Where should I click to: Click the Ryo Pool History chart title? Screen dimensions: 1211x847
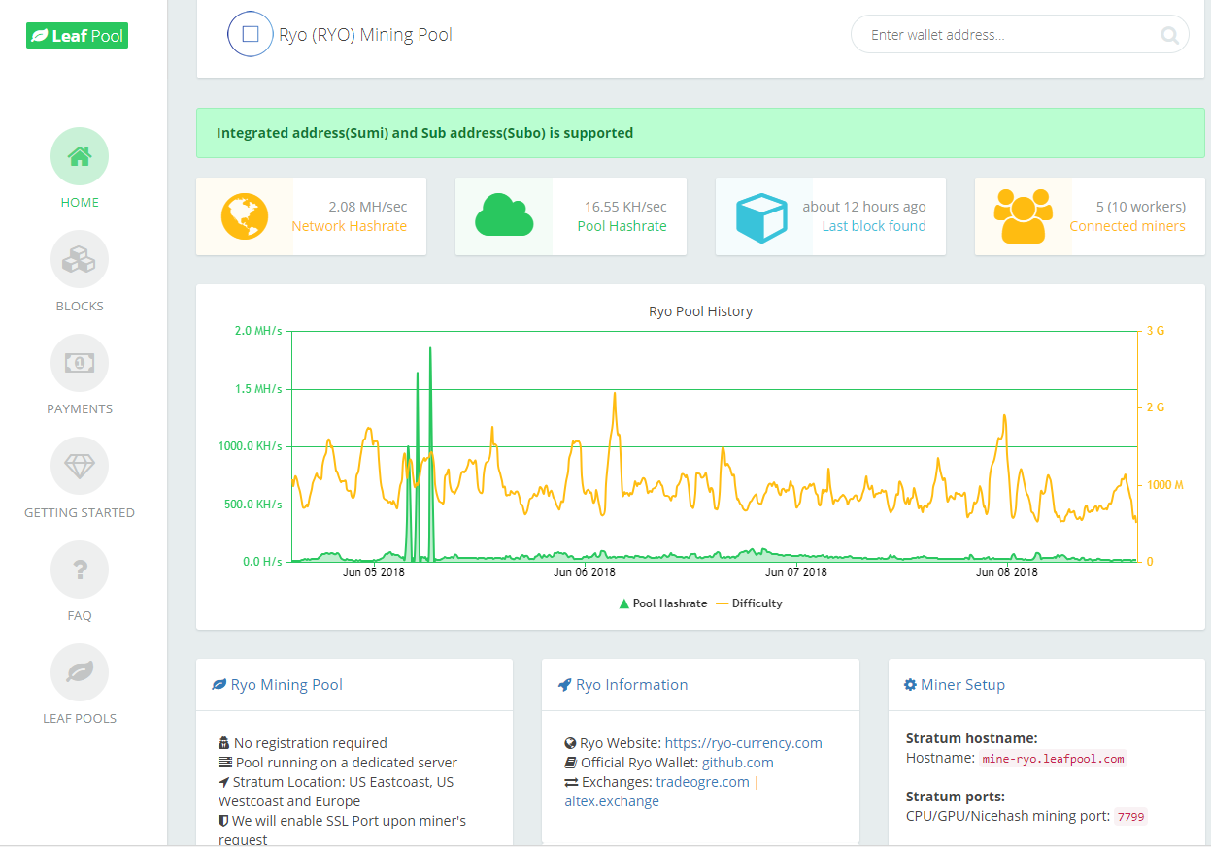point(700,311)
